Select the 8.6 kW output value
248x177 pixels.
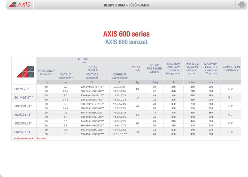(x=65, y=134)
